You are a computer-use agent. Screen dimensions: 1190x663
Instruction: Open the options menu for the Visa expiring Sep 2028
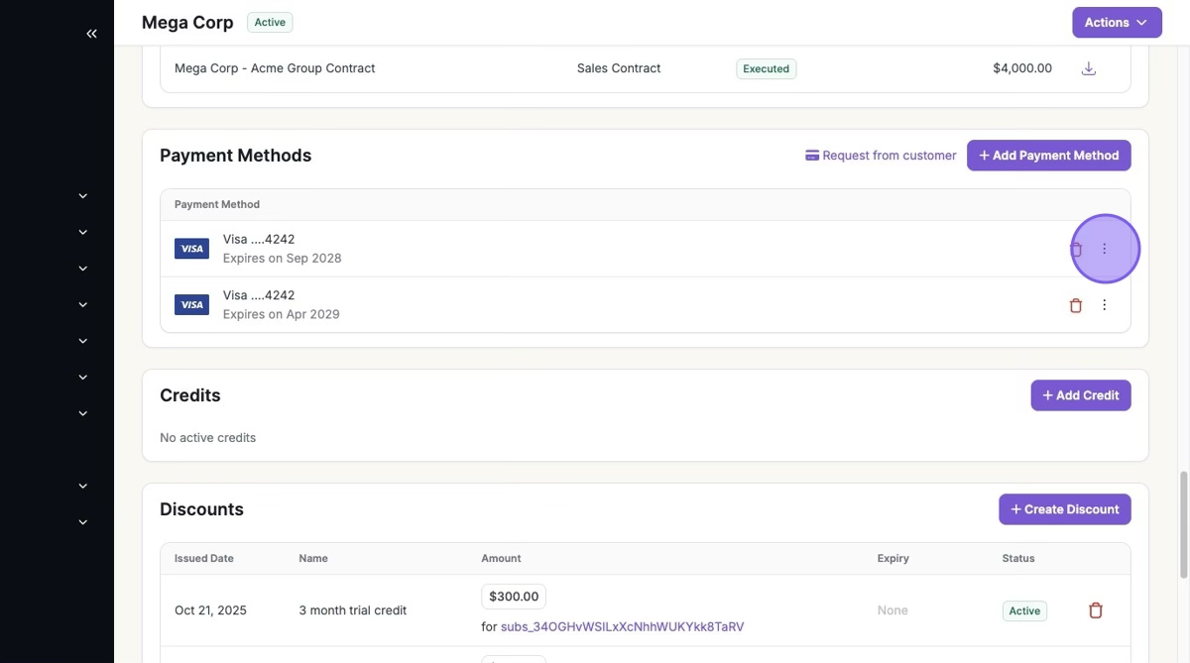pos(1105,249)
